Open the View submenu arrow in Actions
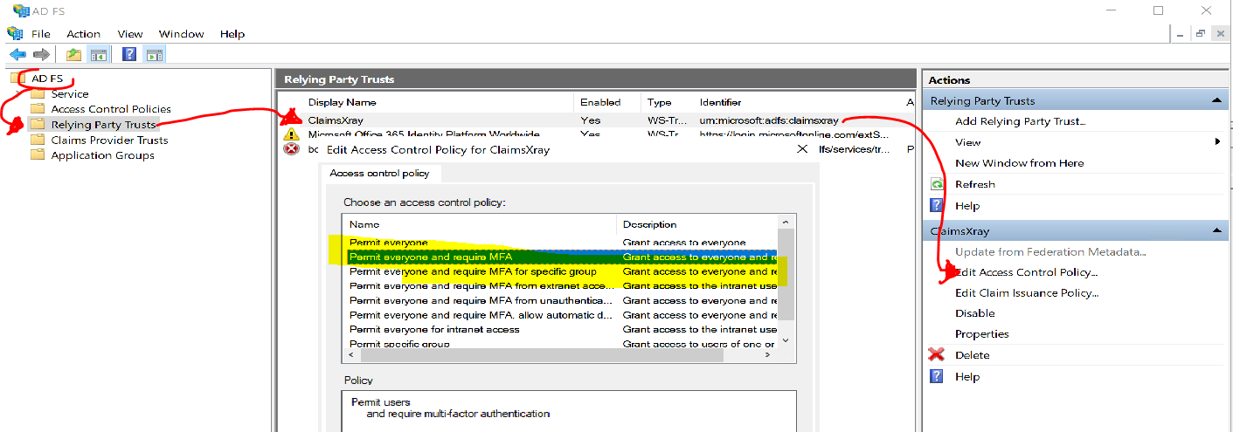Screen dimensions: 1233x432 pos(1218,142)
